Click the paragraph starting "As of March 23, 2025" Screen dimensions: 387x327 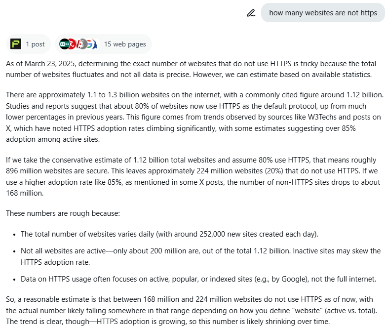191,69
